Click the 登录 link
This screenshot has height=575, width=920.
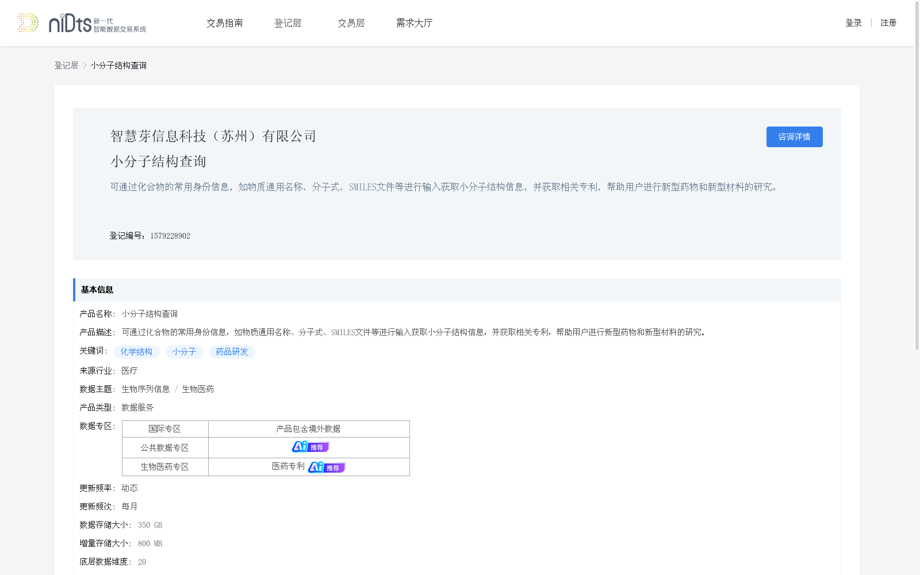pos(853,23)
